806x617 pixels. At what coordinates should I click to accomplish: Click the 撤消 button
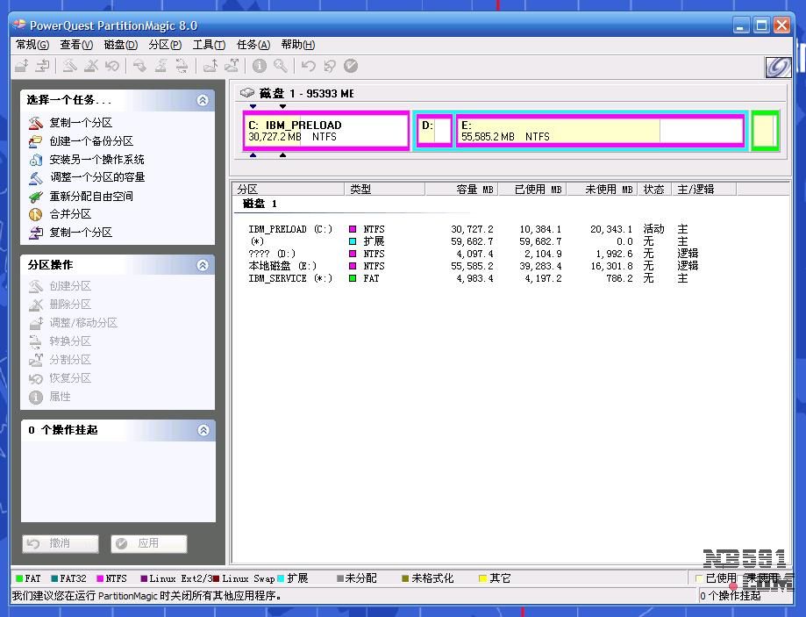[x=60, y=543]
